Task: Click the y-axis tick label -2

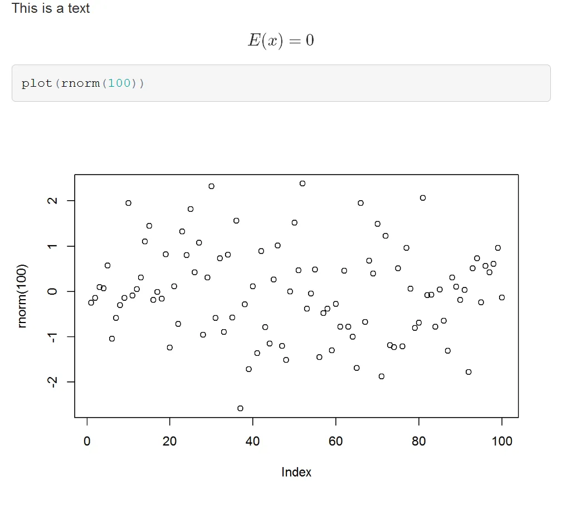Action: [x=53, y=381]
